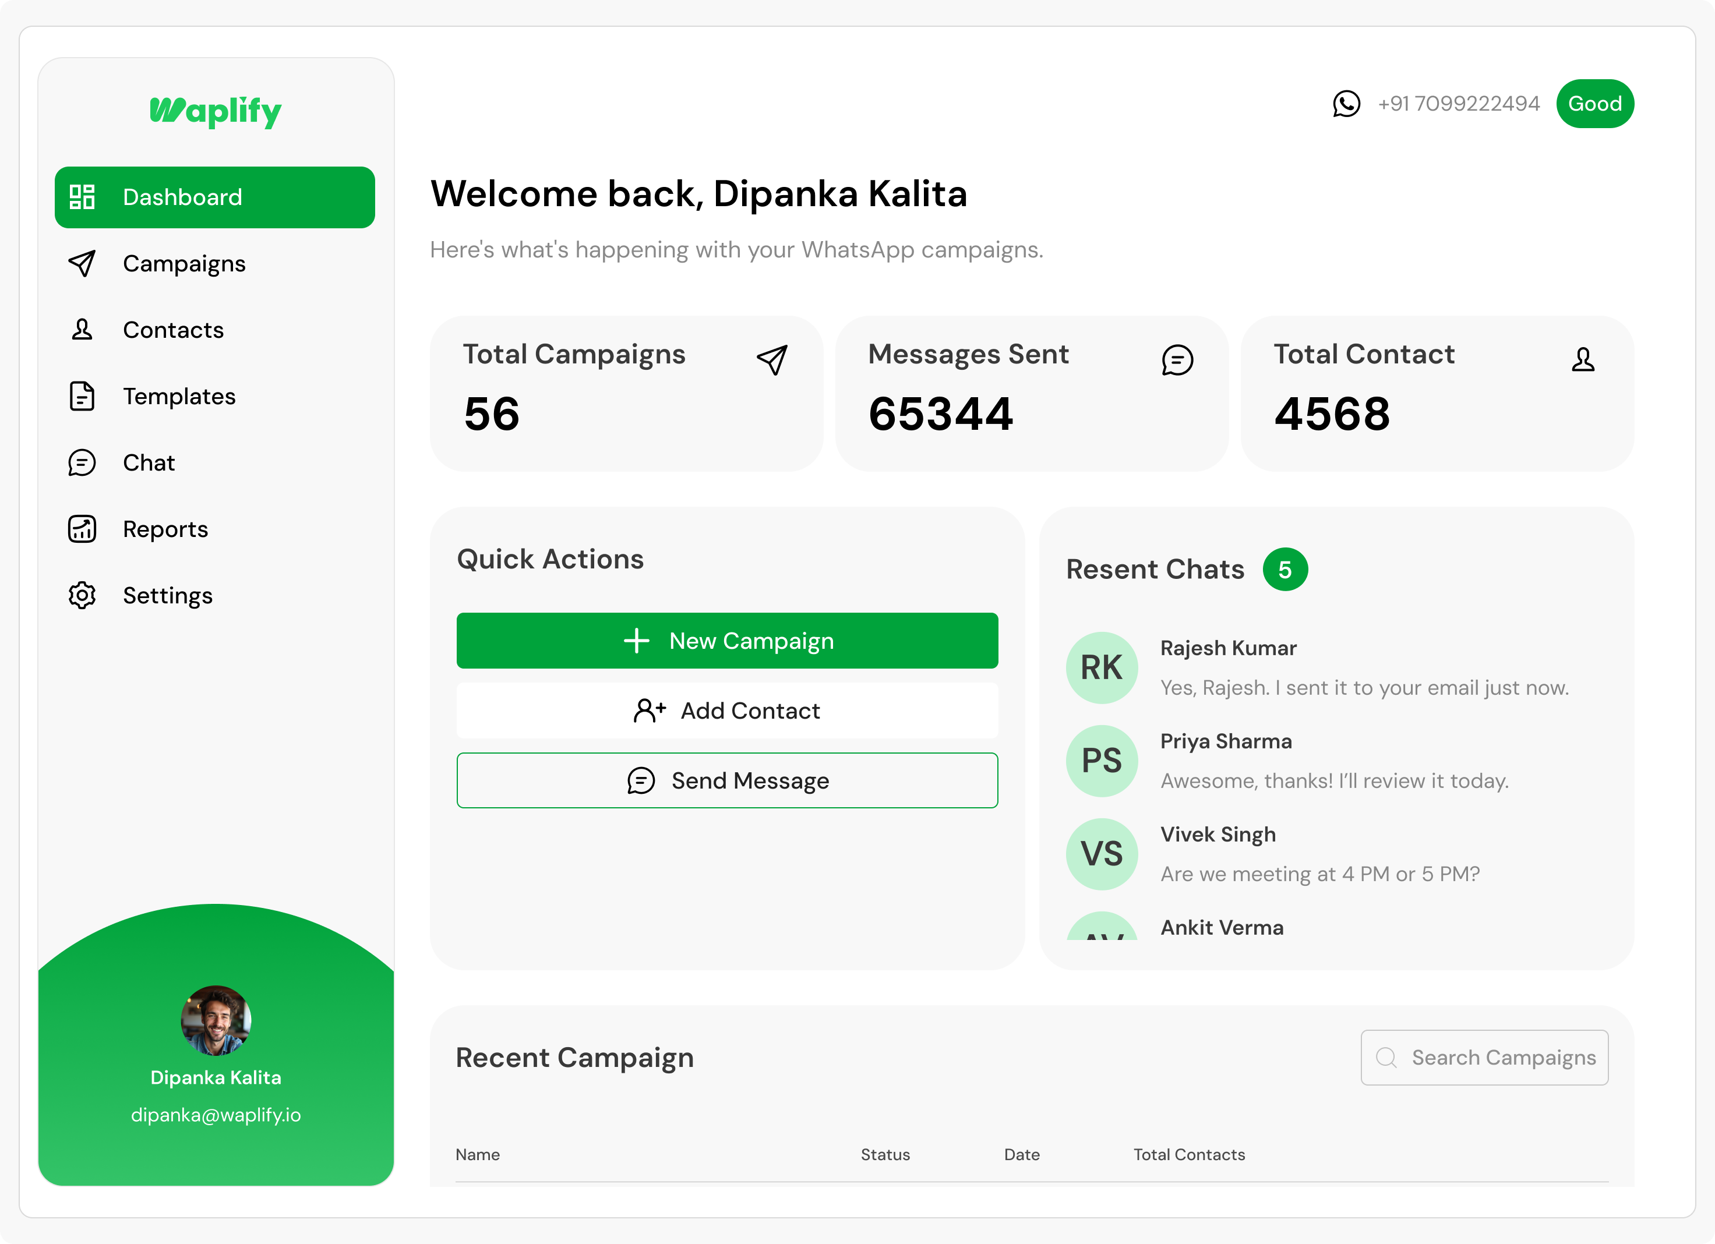
Task: Click the Add Contact button
Action: tap(726, 711)
